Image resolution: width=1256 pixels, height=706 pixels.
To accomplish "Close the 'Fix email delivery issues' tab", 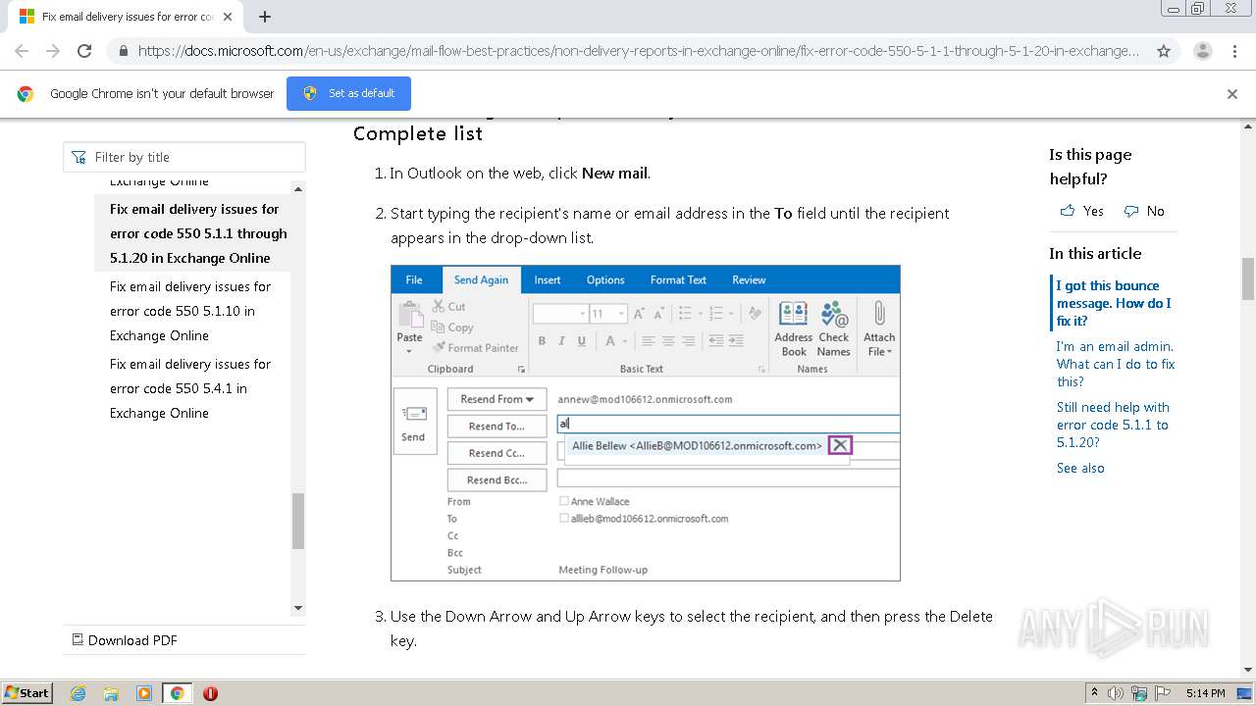I will tap(228, 17).
